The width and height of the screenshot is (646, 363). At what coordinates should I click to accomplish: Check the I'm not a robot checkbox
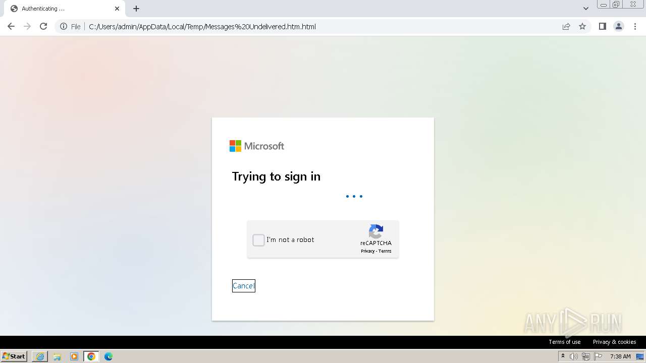pos(258,240)
